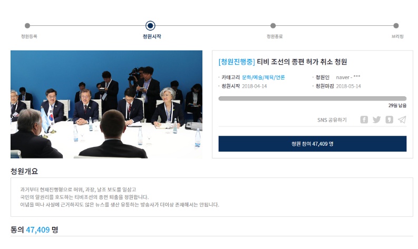This screenshot has width=418, height=249.
Task: Click the 청원종료 step label
Action: (275, 36)
